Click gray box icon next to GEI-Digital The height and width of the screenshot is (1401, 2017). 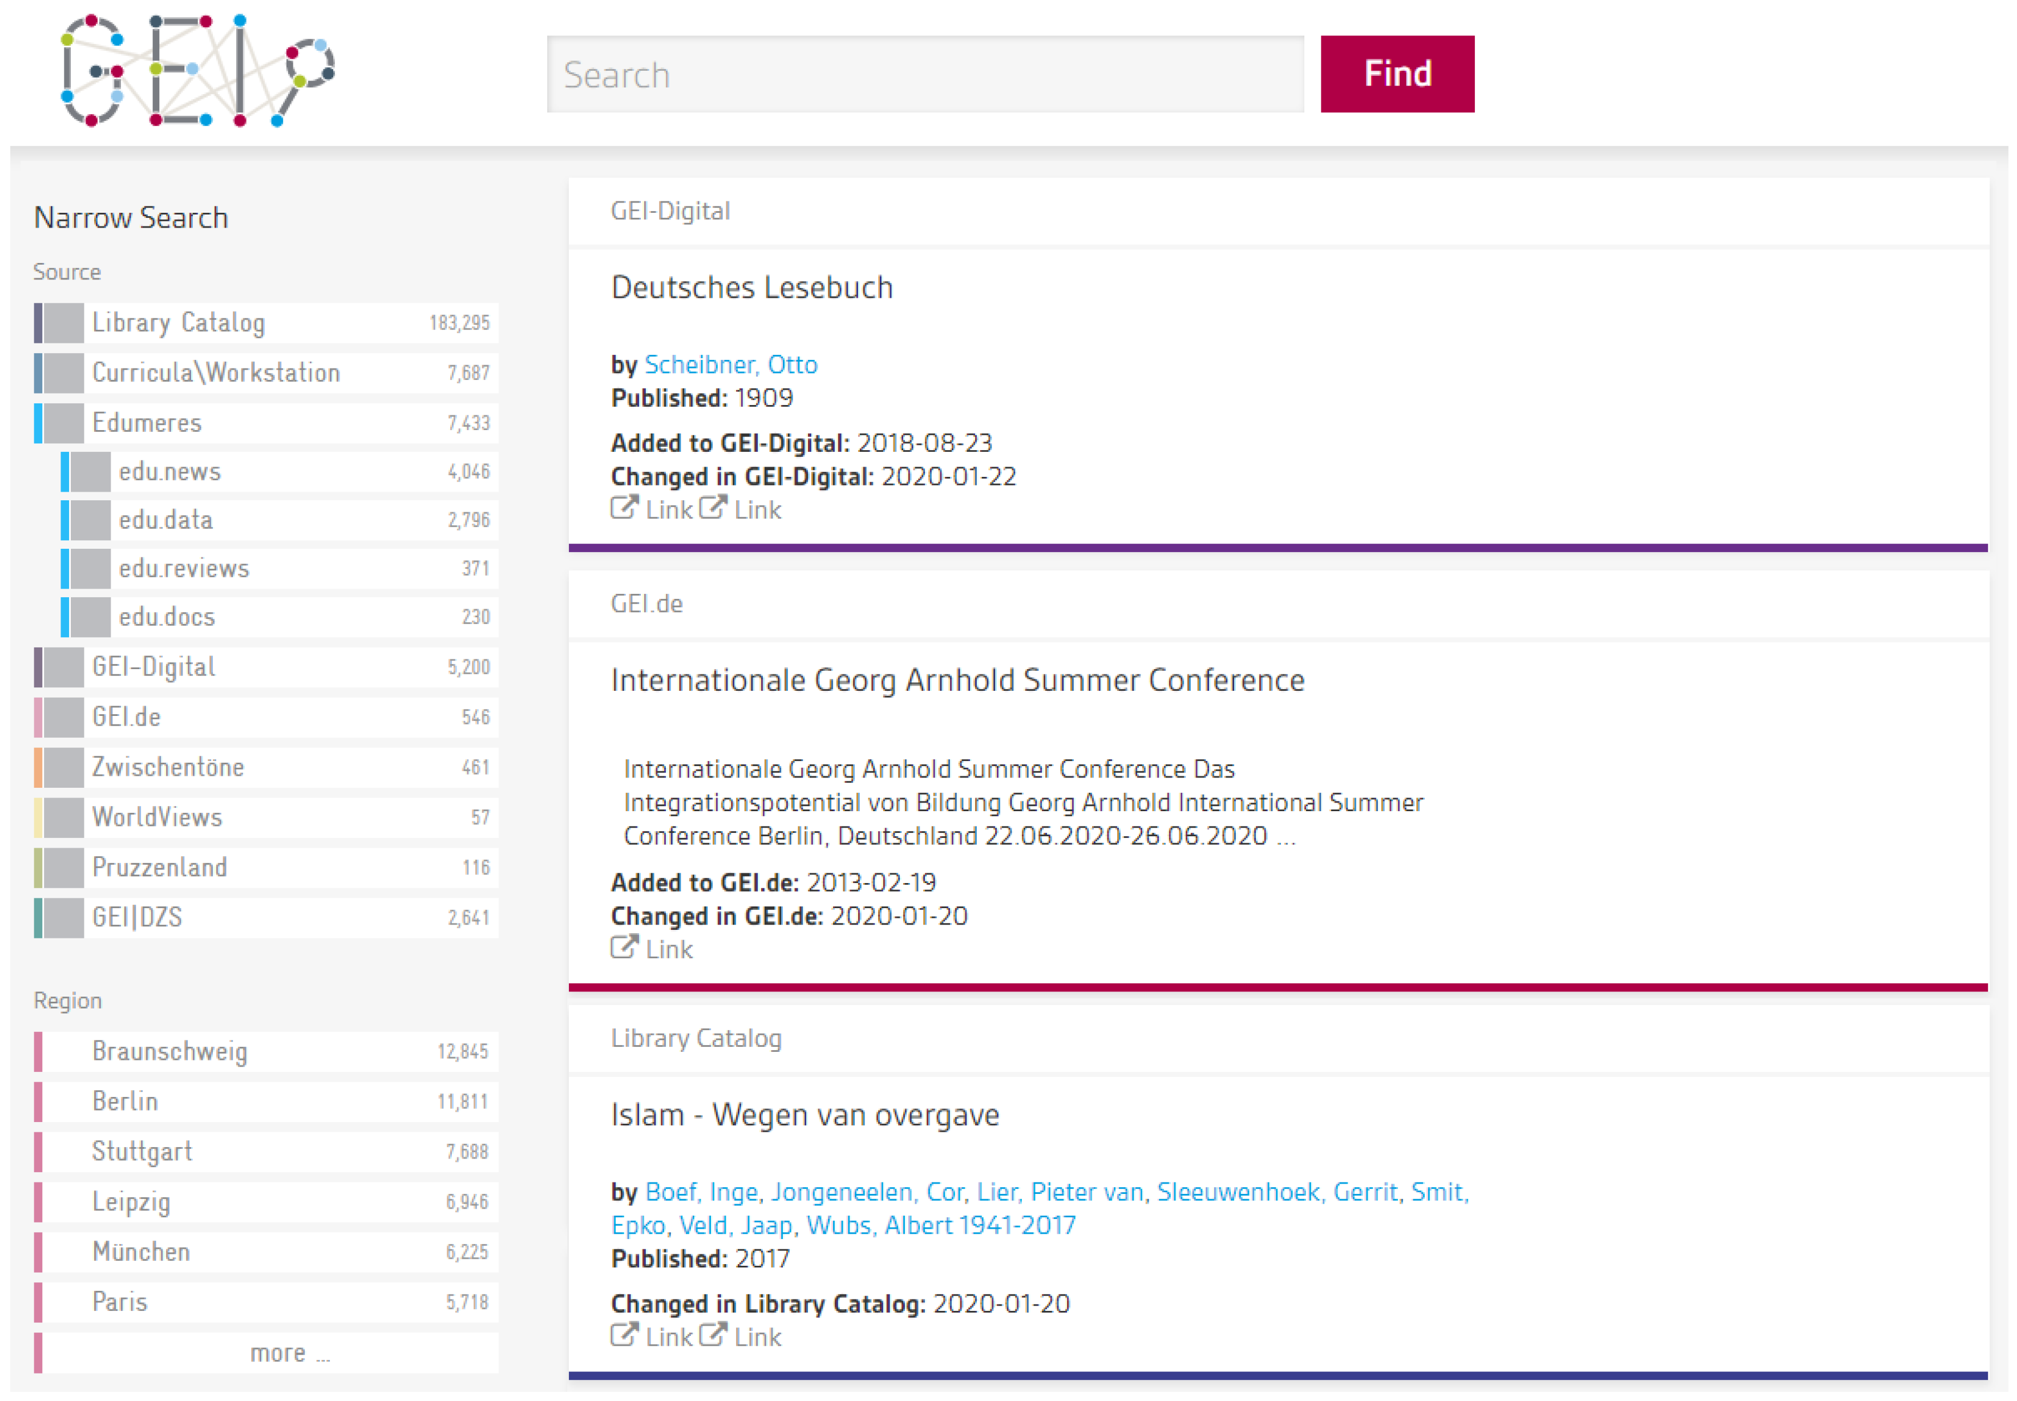pos(63,667)
